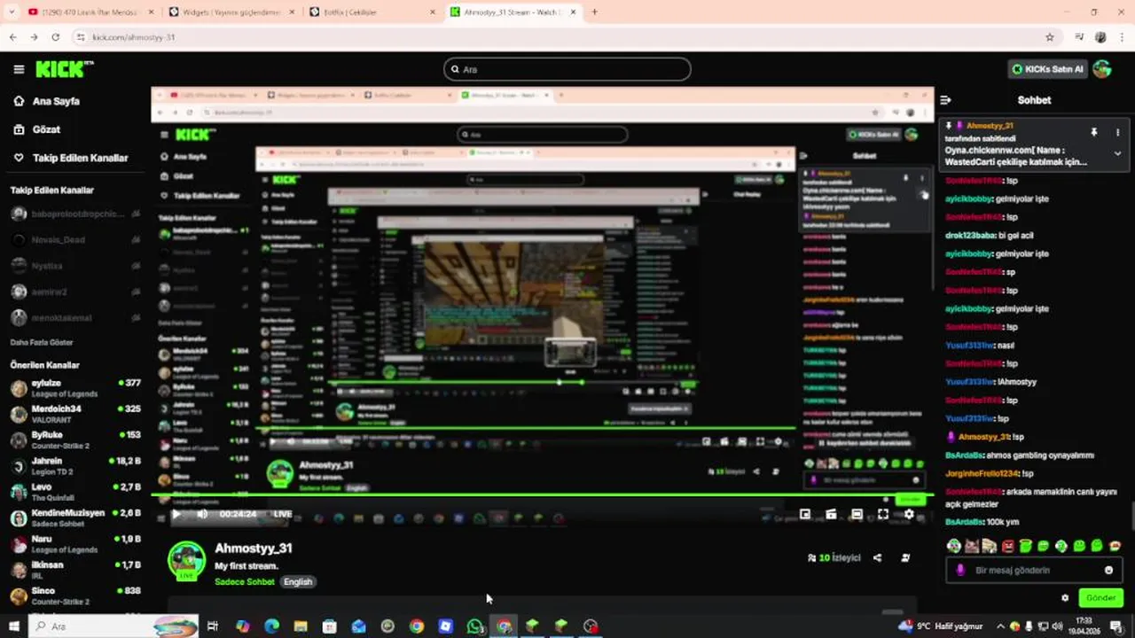The height and width of the screenshot is (638, 1135).
Task: Open Jahrein channel in sidebar
Action: pyautogui.click(x=75, y=466)
